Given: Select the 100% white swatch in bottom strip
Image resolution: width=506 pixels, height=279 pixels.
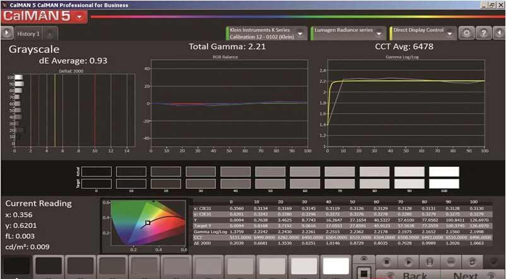Looking at the screenshot, I should [336, 266].
